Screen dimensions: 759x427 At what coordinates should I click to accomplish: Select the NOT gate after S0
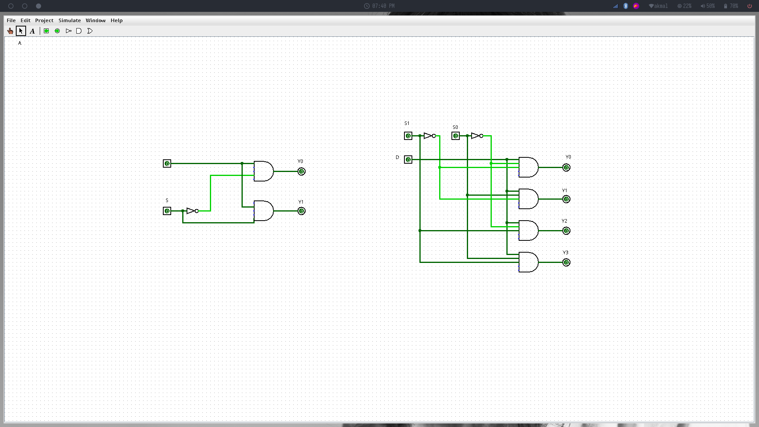pos(477,136)
